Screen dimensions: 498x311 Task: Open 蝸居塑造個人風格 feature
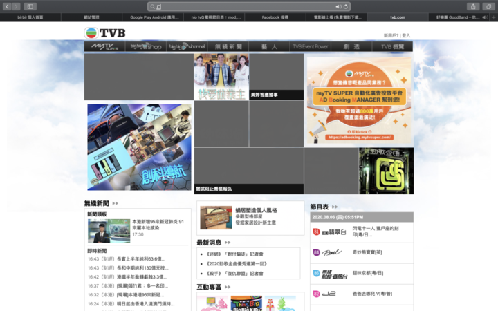[250, 218]
